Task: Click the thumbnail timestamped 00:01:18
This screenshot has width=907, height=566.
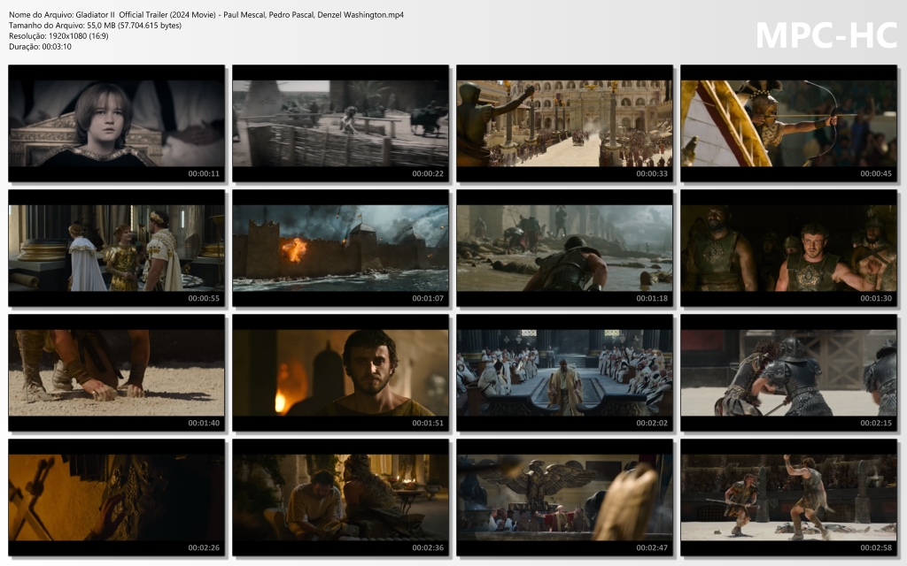Action: [564, 248]
